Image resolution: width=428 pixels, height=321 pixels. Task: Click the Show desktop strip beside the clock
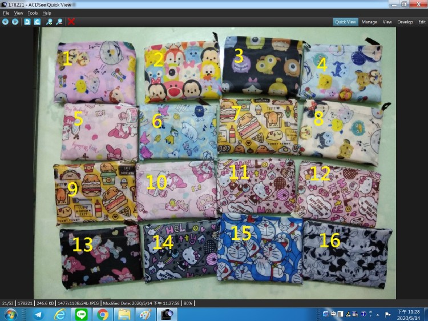pyautogui.click(x=426, y=315)
